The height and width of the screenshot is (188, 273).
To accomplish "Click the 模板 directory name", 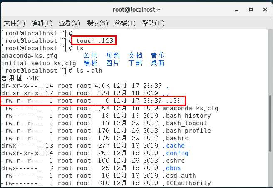I will click(x=90, y=63).
